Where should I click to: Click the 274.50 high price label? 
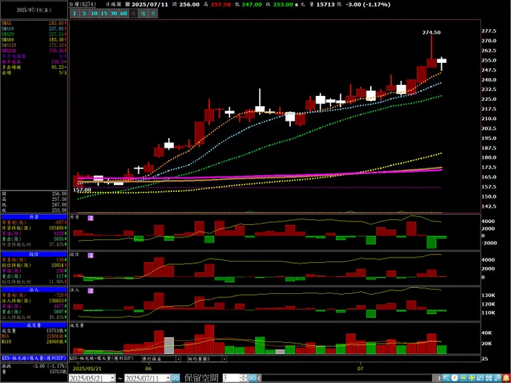click(x=432, y=32)
